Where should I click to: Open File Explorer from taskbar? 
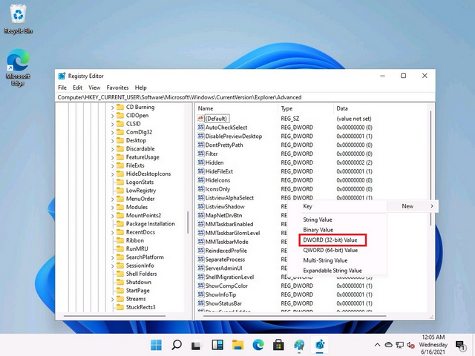coord(238,345)
